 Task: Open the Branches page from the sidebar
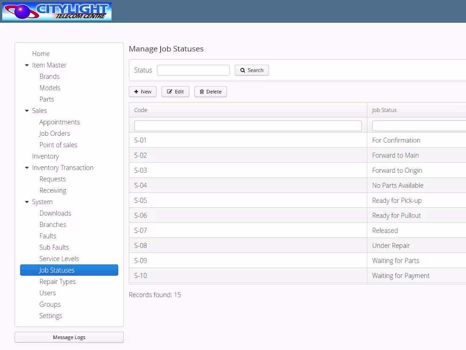(53, 224)
